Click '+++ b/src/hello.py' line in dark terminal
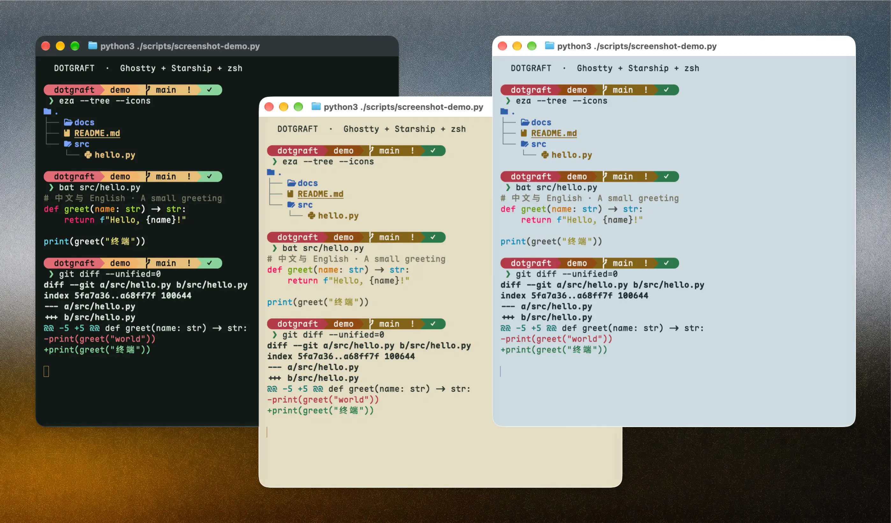This screenshot has height=523, width=891. [x=90, y=317]
